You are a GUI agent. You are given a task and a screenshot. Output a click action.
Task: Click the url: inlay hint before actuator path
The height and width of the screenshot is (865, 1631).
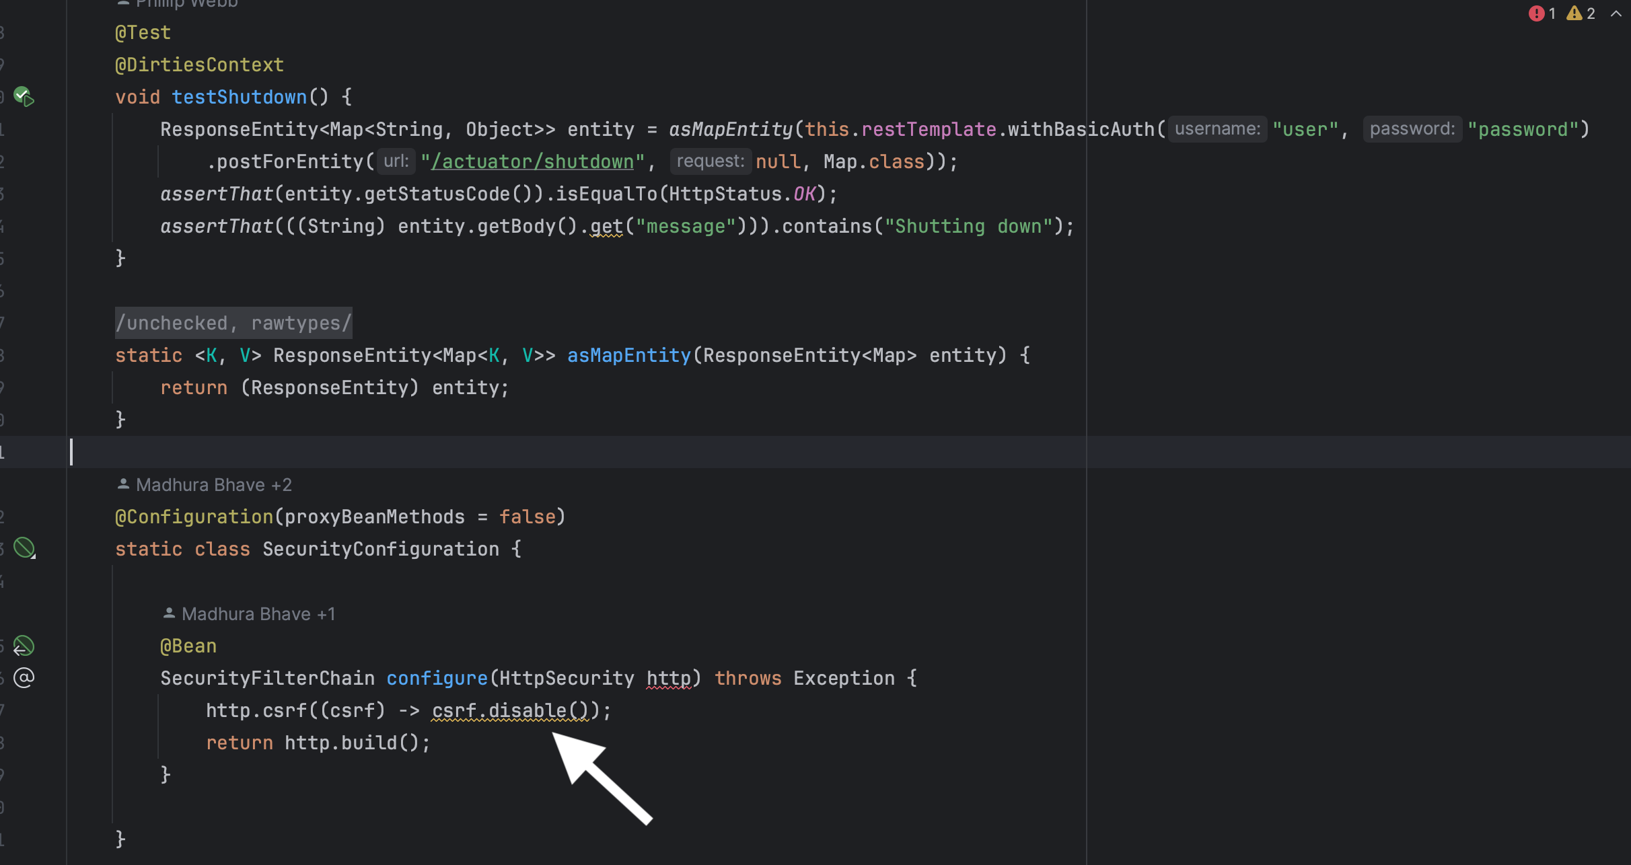click(396, 161)
